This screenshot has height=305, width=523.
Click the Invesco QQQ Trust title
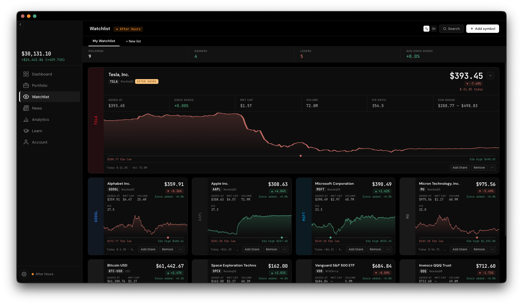click(435, 265)
